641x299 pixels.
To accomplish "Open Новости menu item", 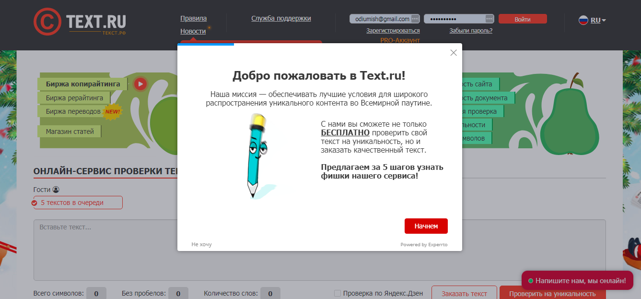I will click(x=193, y=31).
